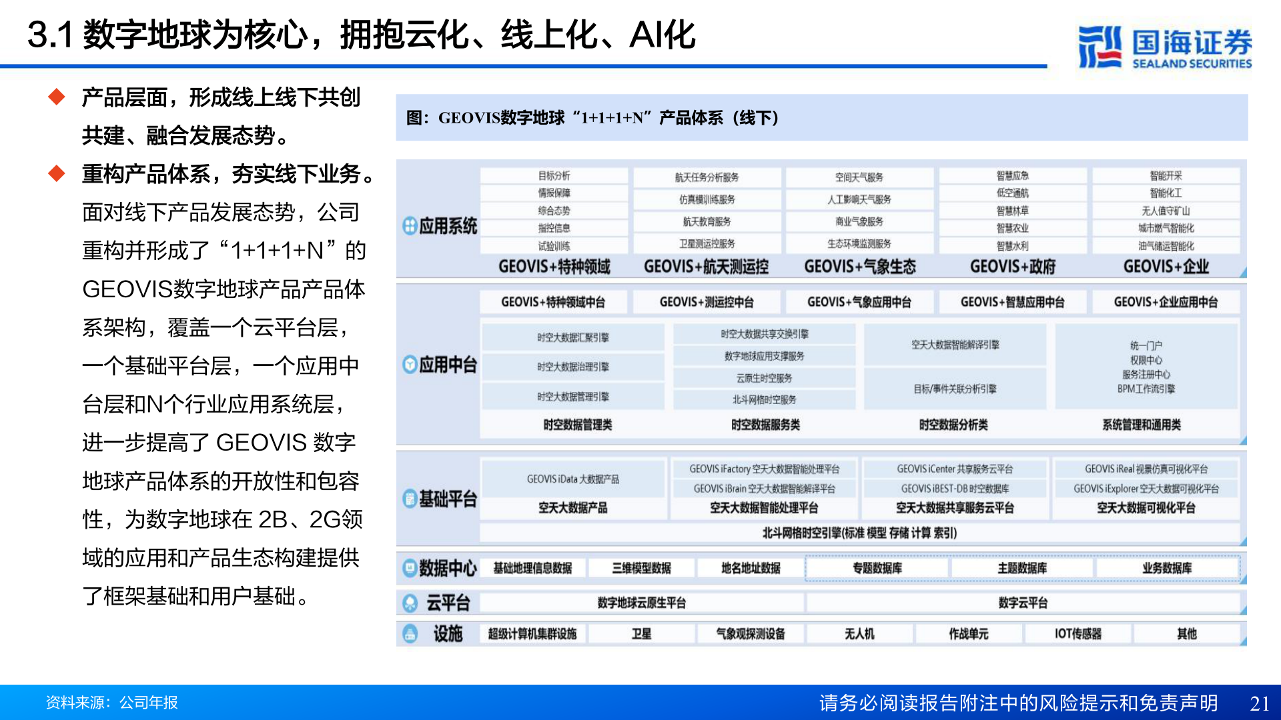Click the 其他 cell in 设施 row
This screenshot has height=720, width=1281.
click(1187, 633)
